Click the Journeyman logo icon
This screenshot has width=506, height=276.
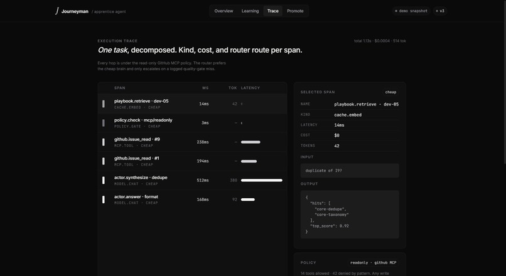57,11
